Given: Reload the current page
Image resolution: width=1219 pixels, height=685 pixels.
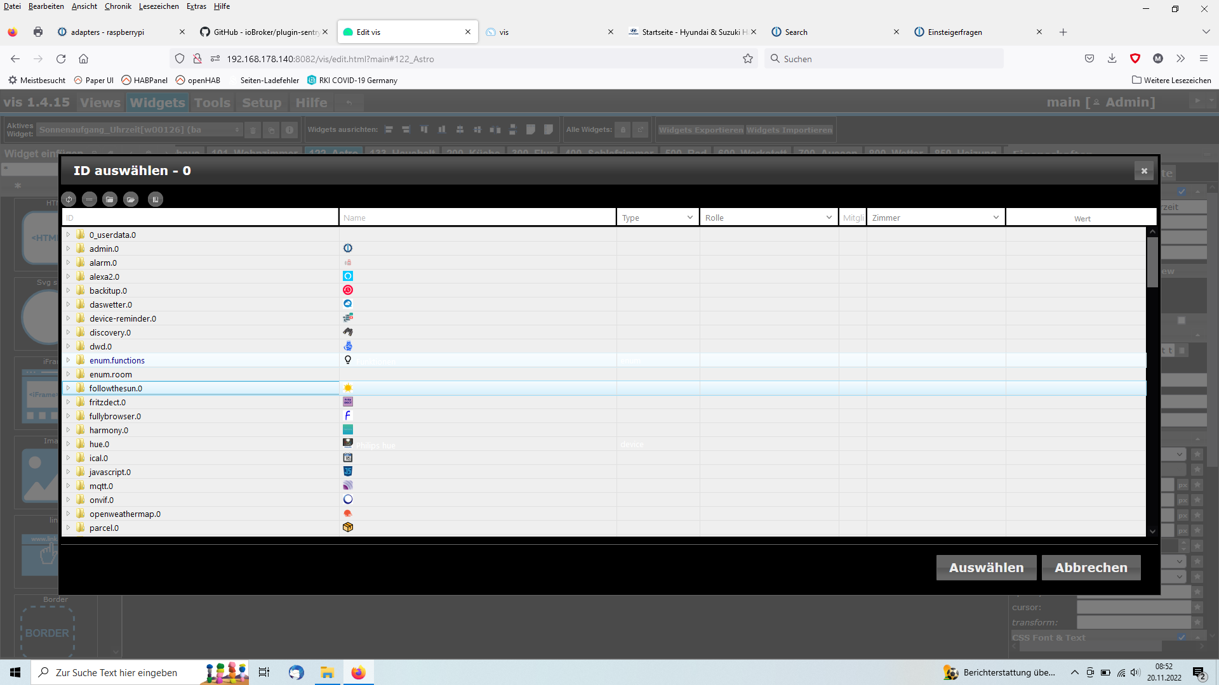Looking at the screenshot, I should pos(61,59).
